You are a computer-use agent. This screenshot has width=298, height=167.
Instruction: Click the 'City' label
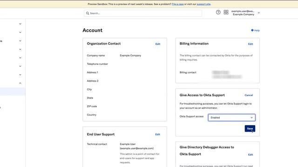(89, 90)
